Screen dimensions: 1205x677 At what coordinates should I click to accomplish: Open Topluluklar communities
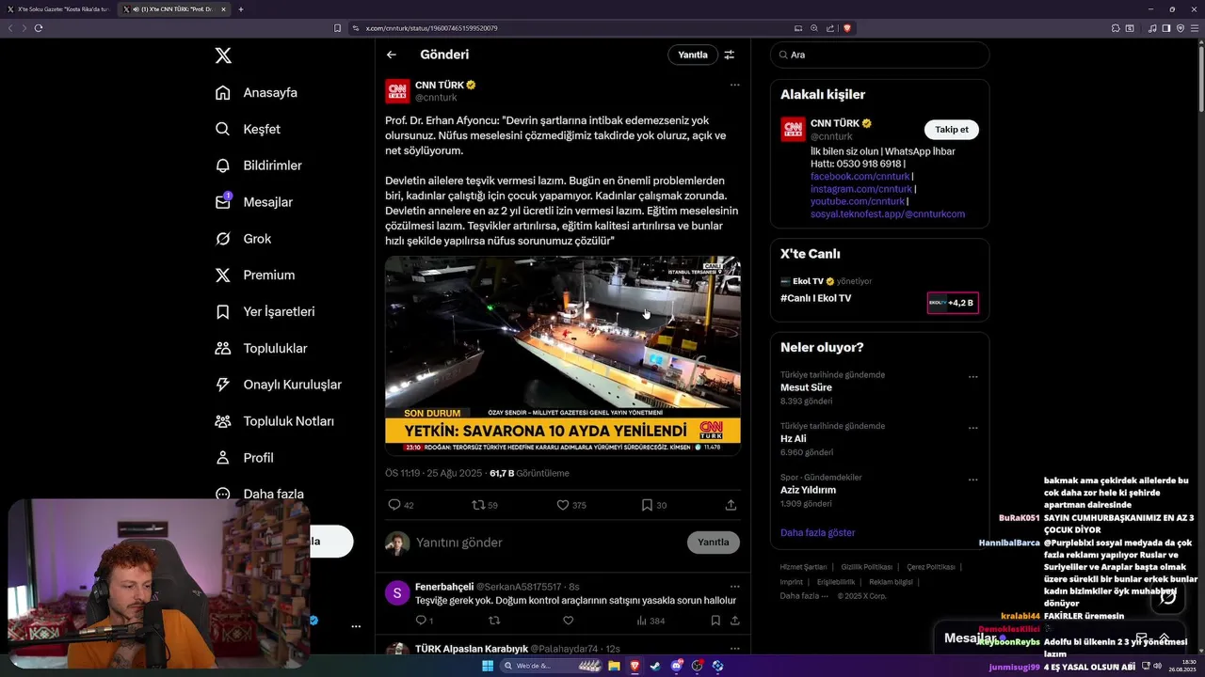point(261,348)
